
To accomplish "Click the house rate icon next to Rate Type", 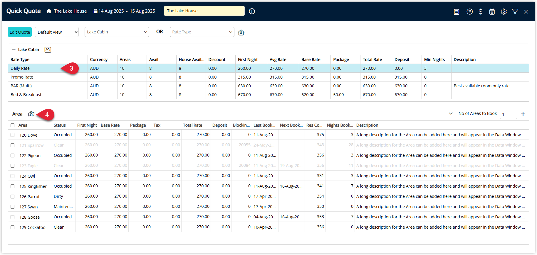I will (241, 32).
